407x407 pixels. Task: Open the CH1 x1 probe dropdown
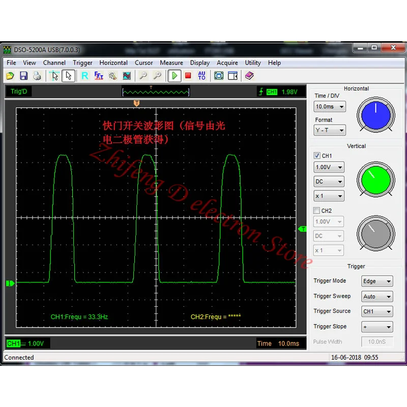(x=329, y=196)
